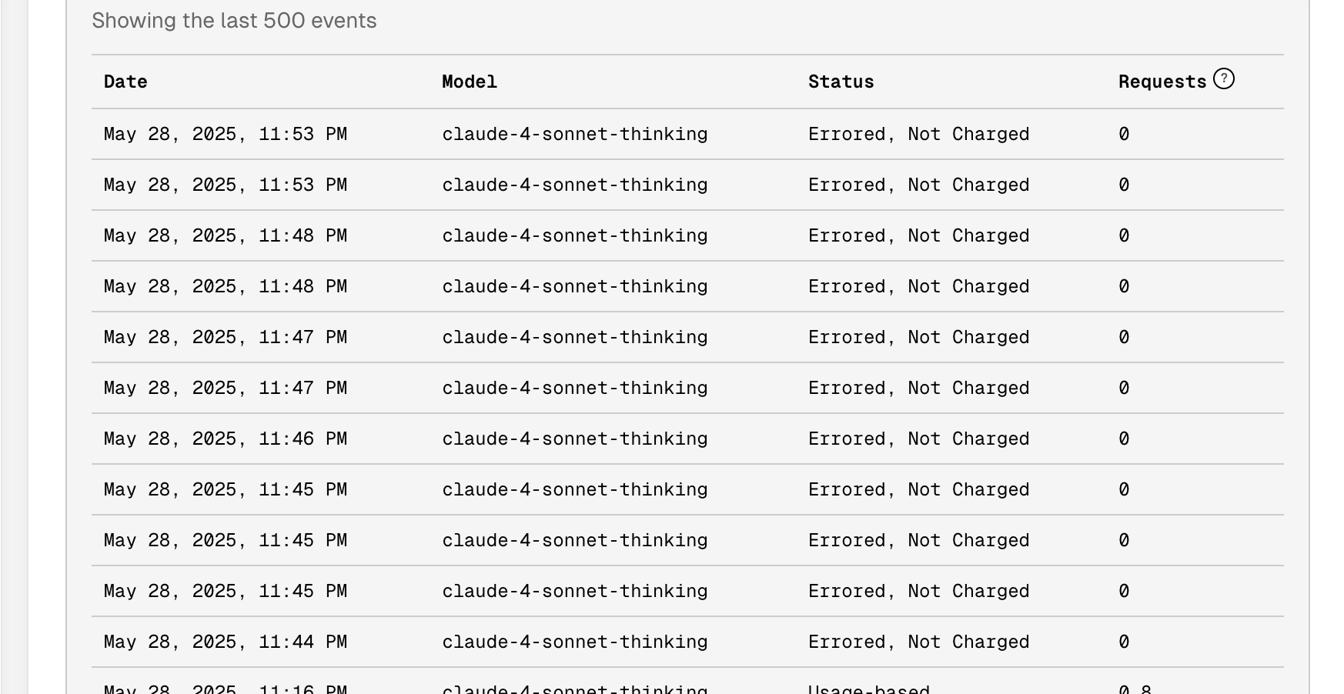Screen dimensions: 1344x694
Task: Select the May 28, 11:44 PM date cell
Action: pyautogui.click(x=226, y=642)
